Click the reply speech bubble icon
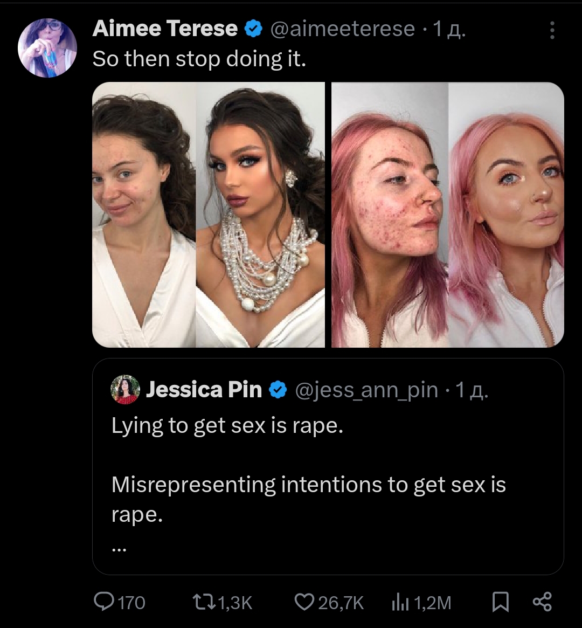The width and height of the screenshot is (582, 628). tap(102, 602)
